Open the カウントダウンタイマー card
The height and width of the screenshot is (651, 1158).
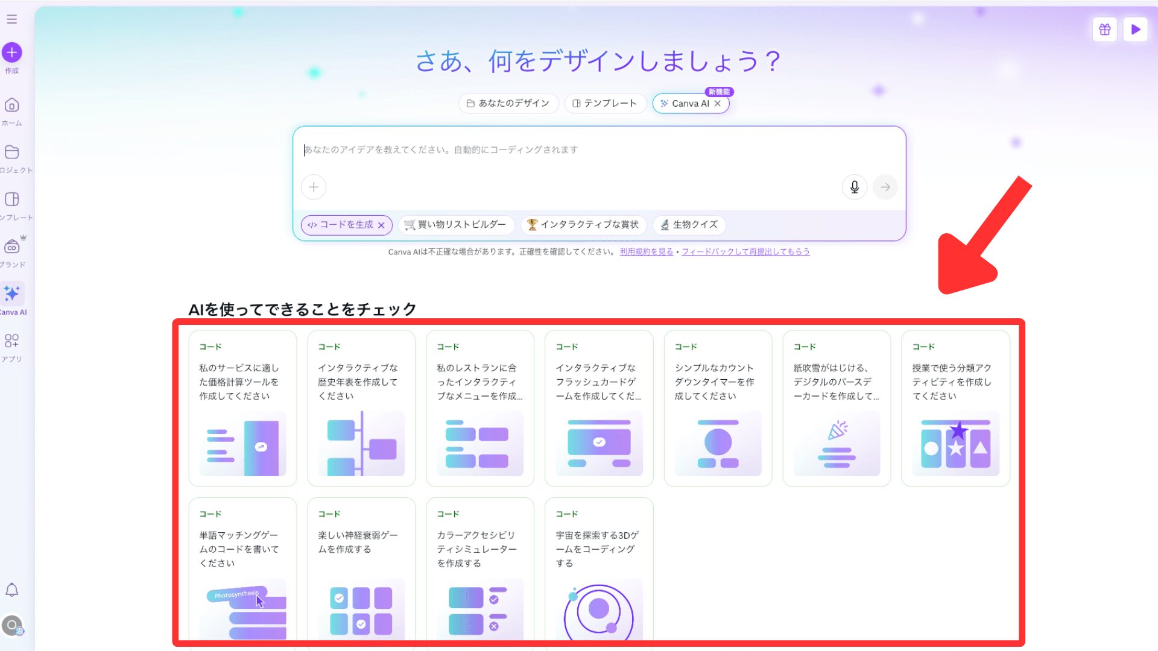click(718, 408)
